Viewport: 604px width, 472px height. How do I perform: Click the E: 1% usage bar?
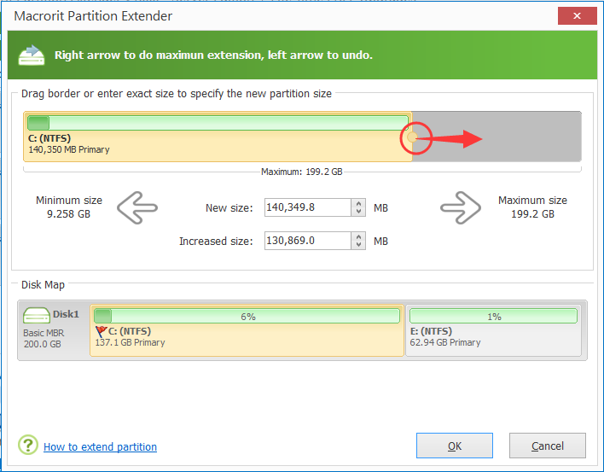pyautogui.click(x=493, y=316)
